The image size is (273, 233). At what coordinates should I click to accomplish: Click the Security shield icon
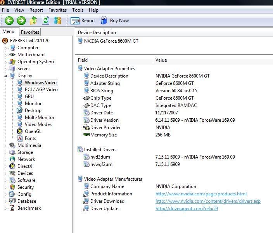tap(12, 187)
